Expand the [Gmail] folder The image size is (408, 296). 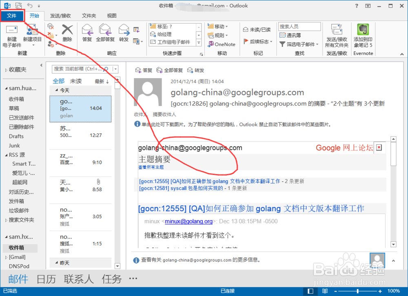point(6,257)
